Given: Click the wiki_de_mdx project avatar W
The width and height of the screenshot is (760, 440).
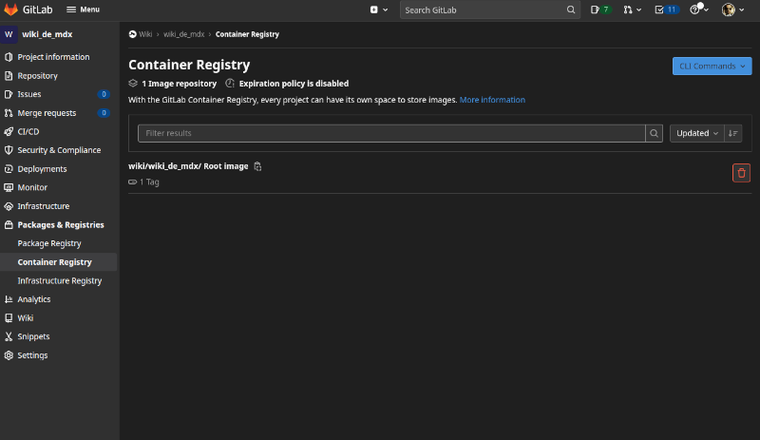Looking at the screenshot, I should (x=9, y=34).
